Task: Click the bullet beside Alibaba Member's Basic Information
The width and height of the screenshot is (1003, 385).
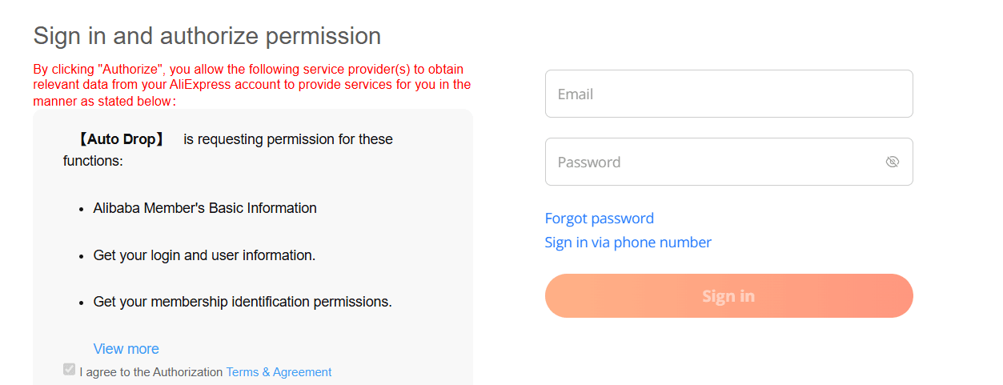Action: pyautogui.click(x=82, y=209)
